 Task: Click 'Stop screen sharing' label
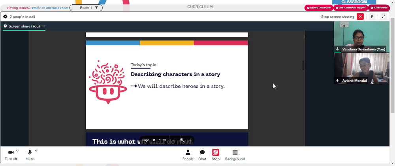click(338, 17)
